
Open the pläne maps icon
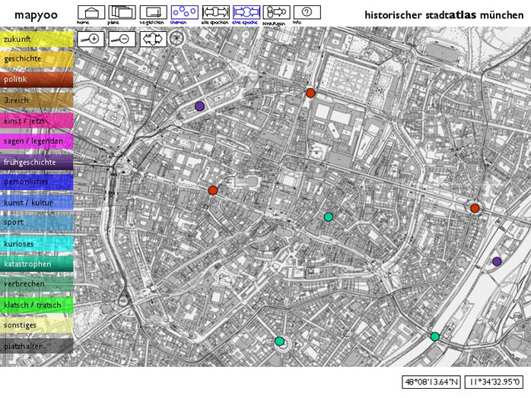[122, 12]
